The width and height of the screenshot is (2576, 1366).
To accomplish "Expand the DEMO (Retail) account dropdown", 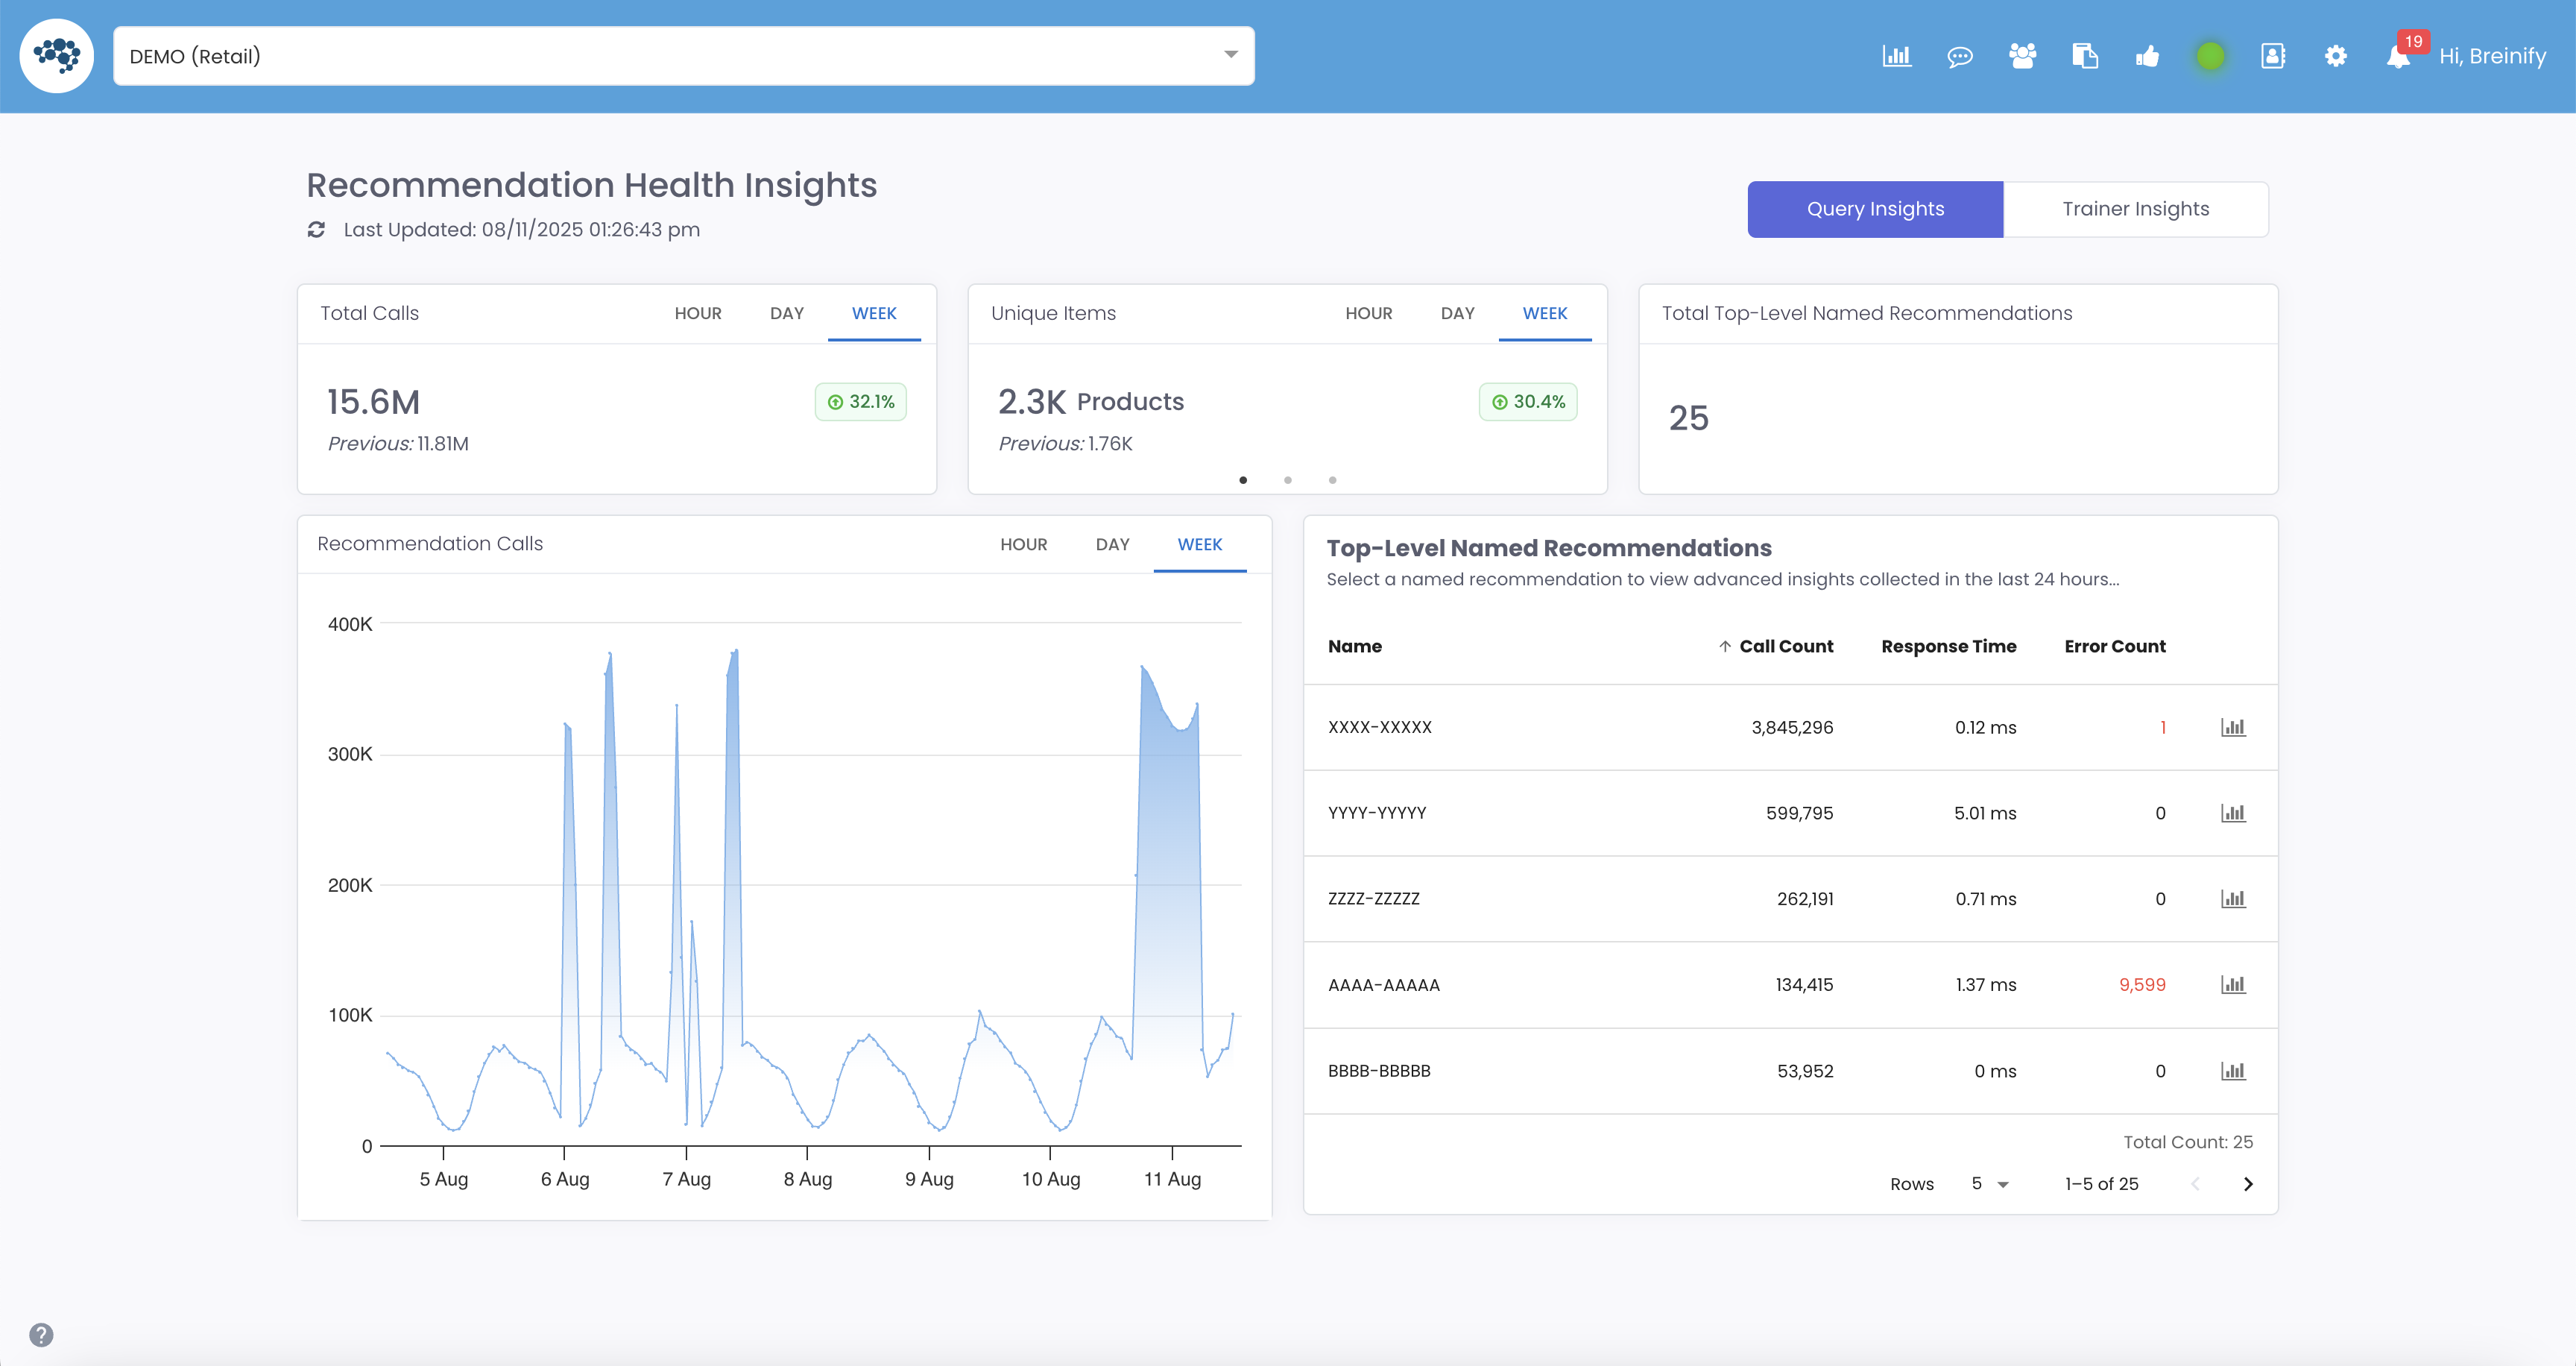I will pyautogui.click(x=1230, y=55).
